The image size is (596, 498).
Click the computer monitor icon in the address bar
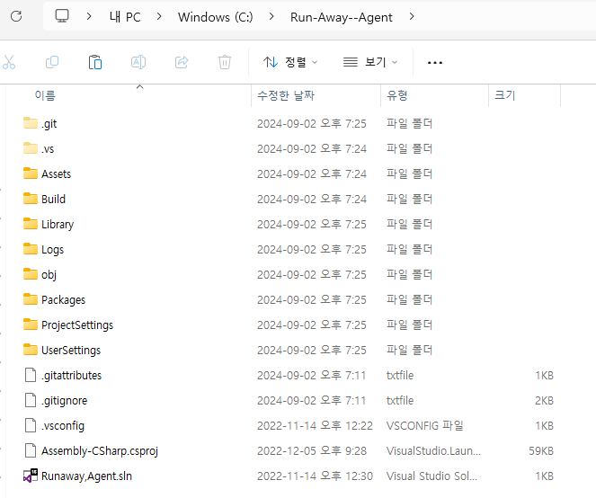[x=62, y=16]
